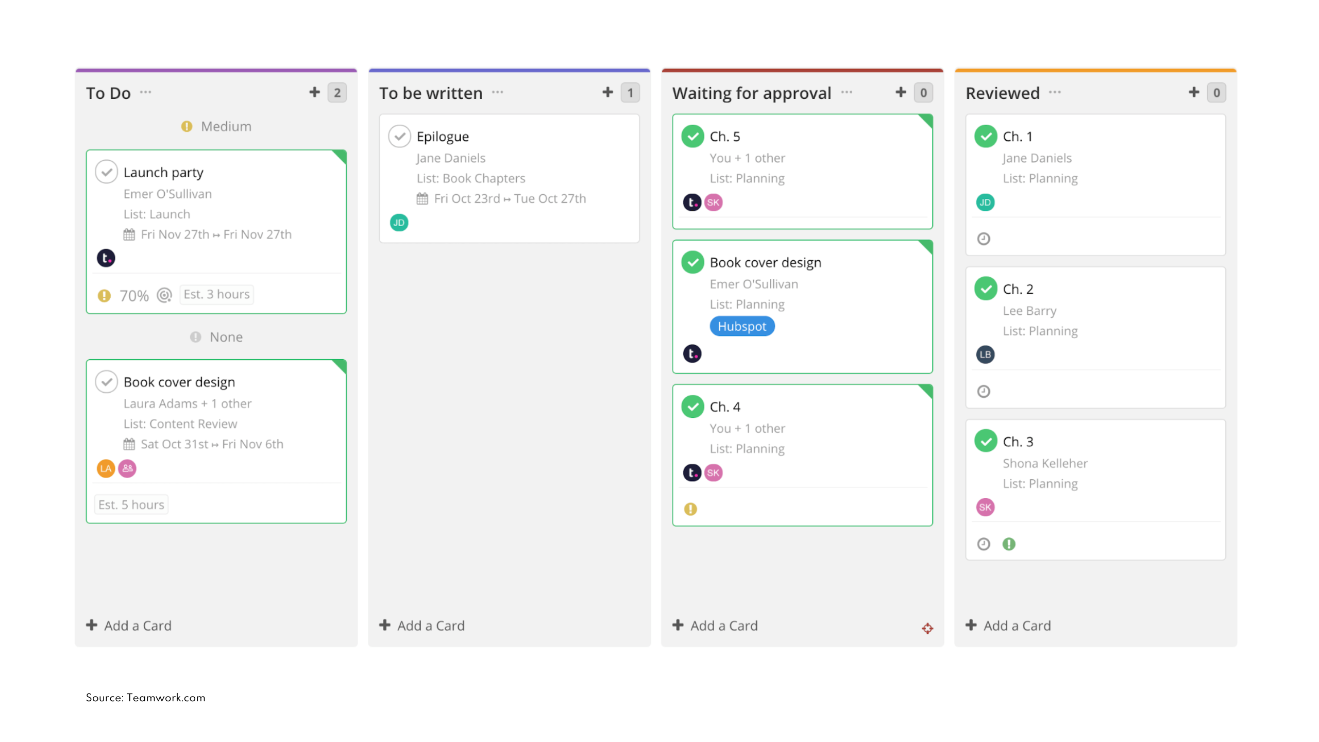Click the JD avatar on Epilogue card
This screenshot has width=1319, height=742.
399,223
